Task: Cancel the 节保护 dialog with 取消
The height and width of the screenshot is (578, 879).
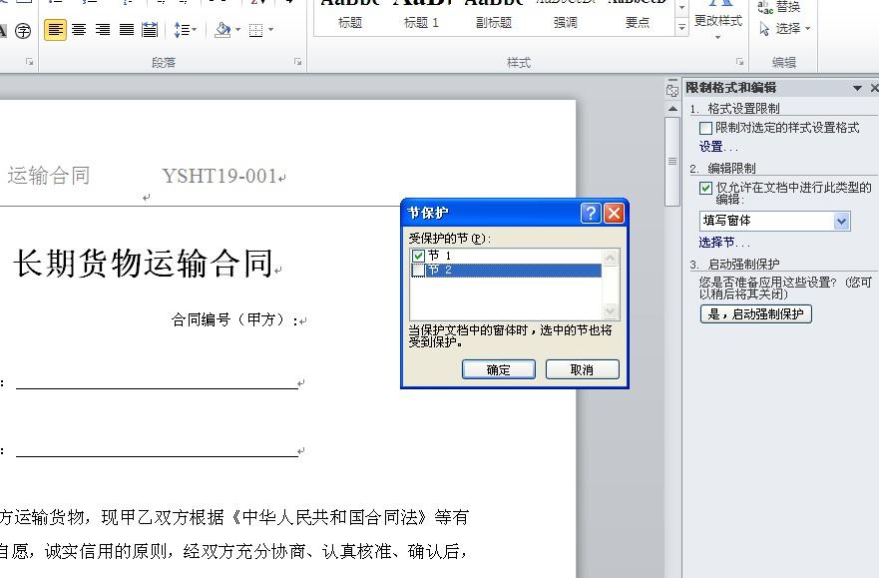Action: pos(582,370)
